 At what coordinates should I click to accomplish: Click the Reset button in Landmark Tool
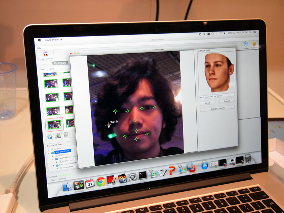point(208,103)
